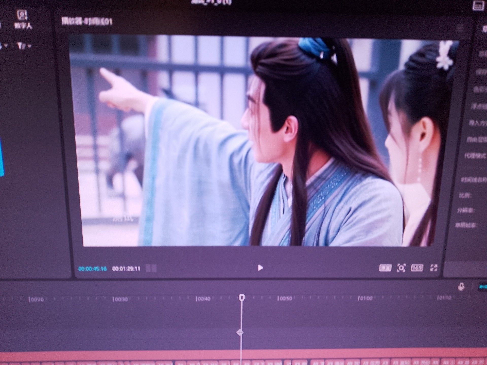Click the playhead handle on the timeline ruler

click(242, 297)
